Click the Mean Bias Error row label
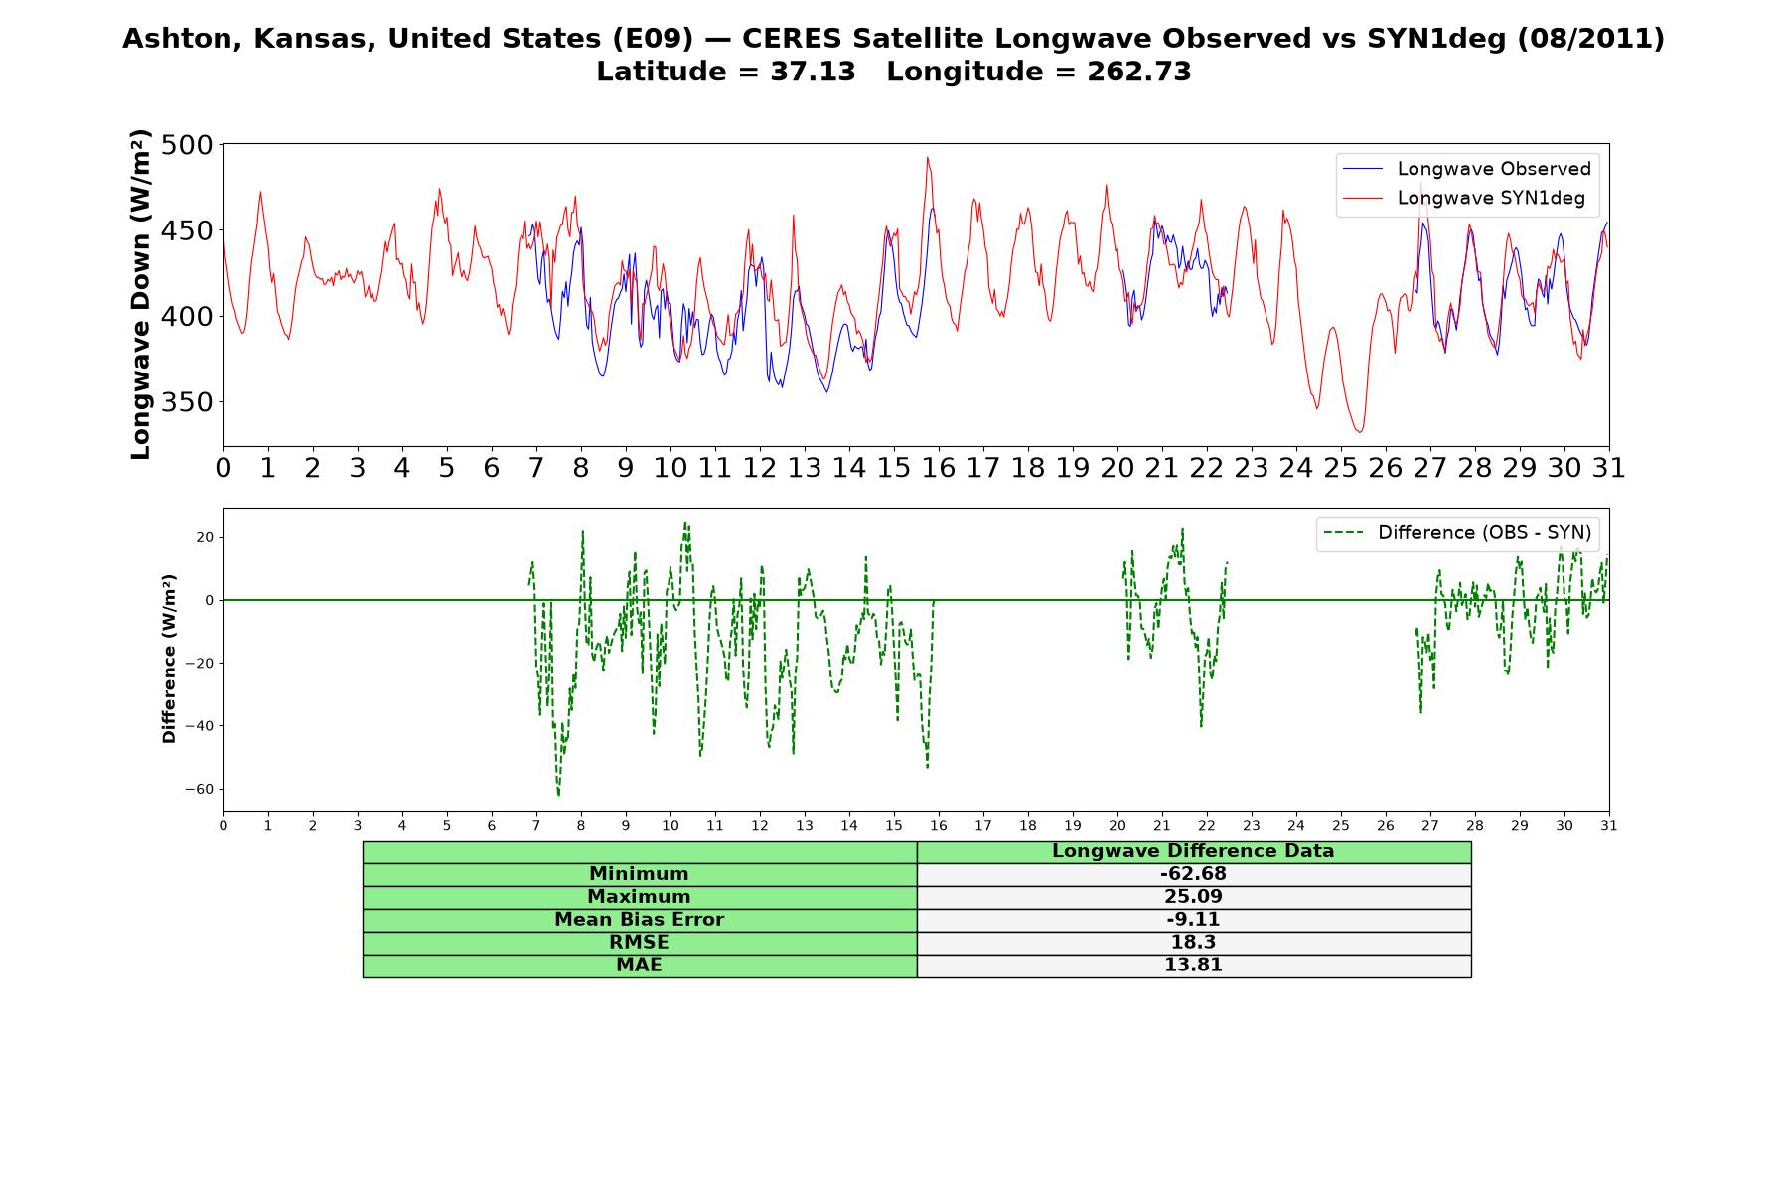The image size is (1788, 1192). [640, 920]
